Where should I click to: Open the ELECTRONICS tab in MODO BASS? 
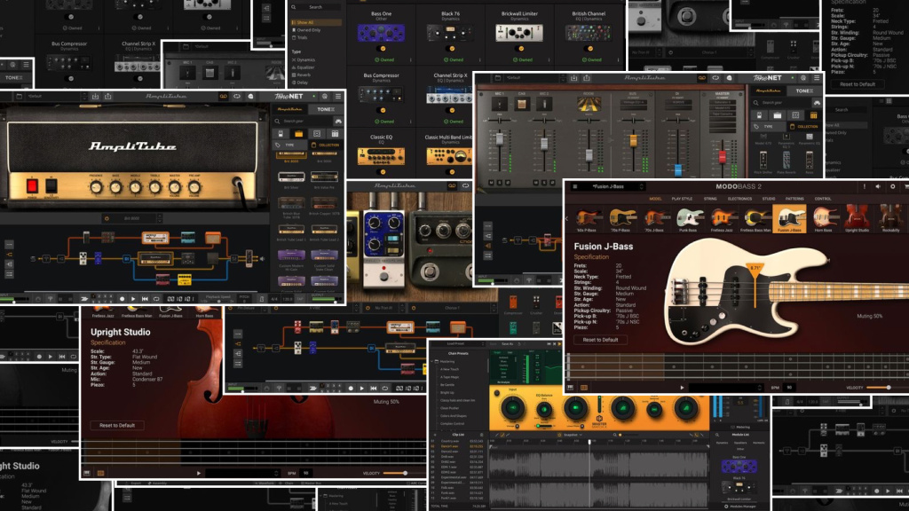739,199
